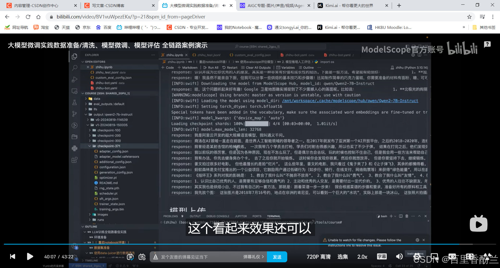Viewport: 500px width, 268px height.
Task: Go to the previous video episode
Action: (x=12, y=257)
